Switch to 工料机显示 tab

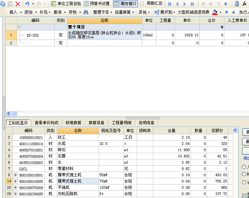[18, 123]
